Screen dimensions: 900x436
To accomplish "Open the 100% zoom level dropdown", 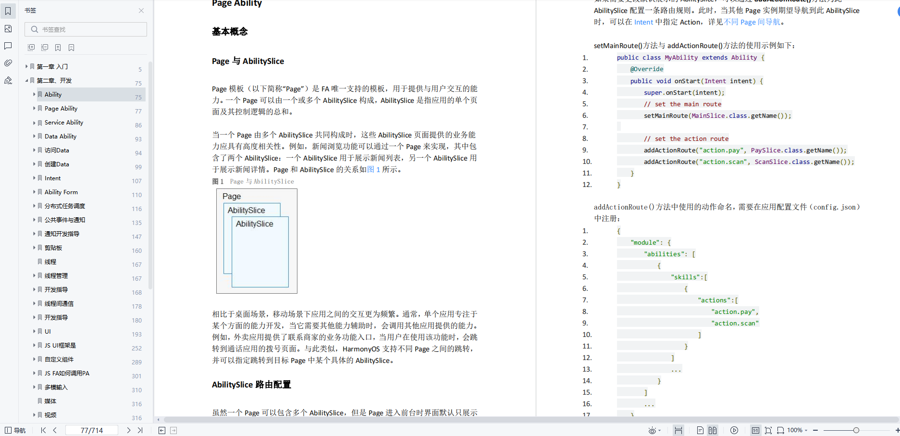I will pyautogui.click(x=797, y=430).
